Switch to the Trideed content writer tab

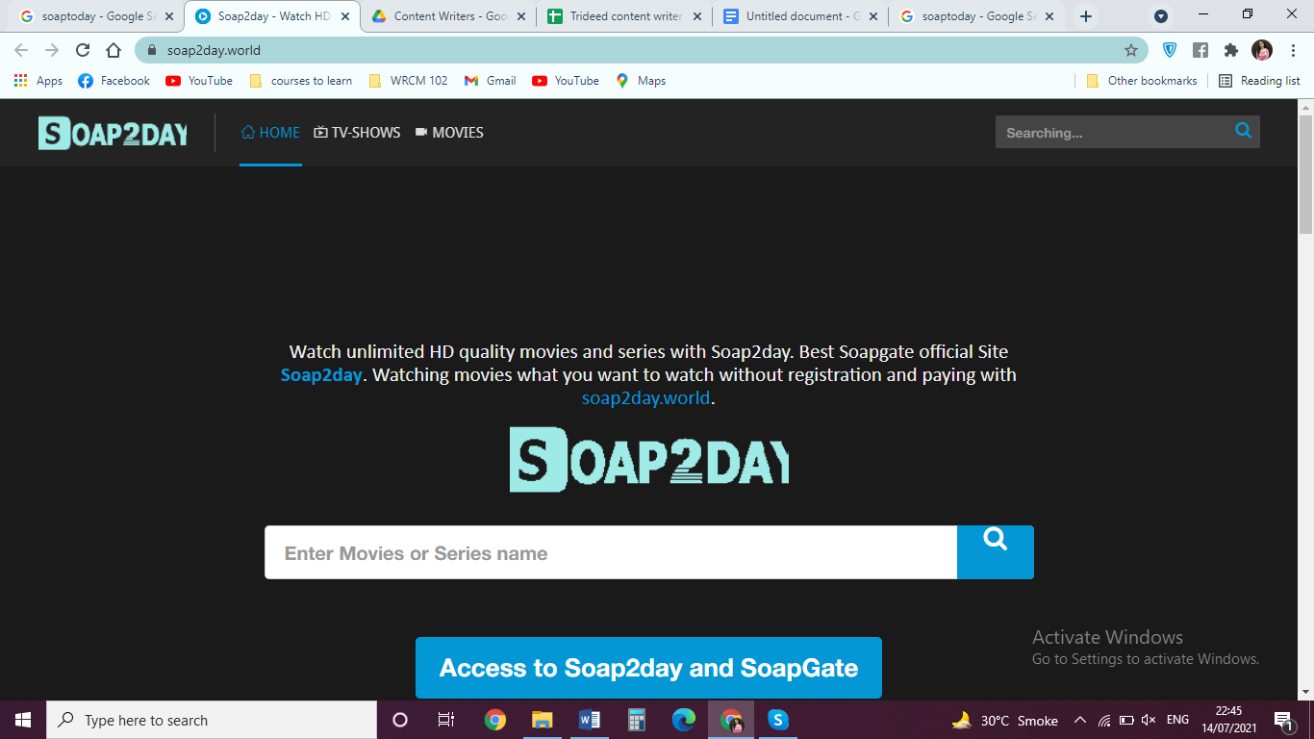625,16
